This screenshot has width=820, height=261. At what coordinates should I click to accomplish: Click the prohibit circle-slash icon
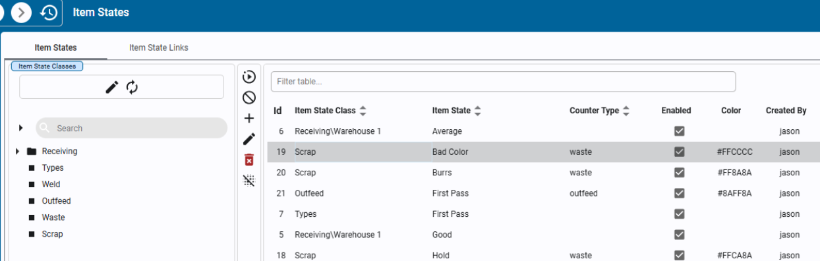pyautogui.click(x=249, y=98)
